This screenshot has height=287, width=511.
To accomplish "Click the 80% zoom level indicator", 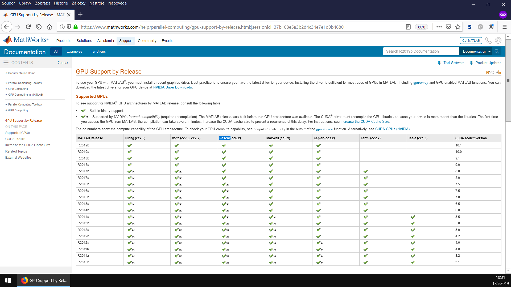I will coord(422,27).
